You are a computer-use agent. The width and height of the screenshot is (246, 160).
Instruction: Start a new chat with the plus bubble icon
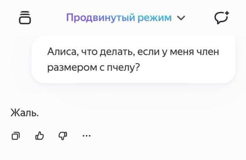[221, 17]
